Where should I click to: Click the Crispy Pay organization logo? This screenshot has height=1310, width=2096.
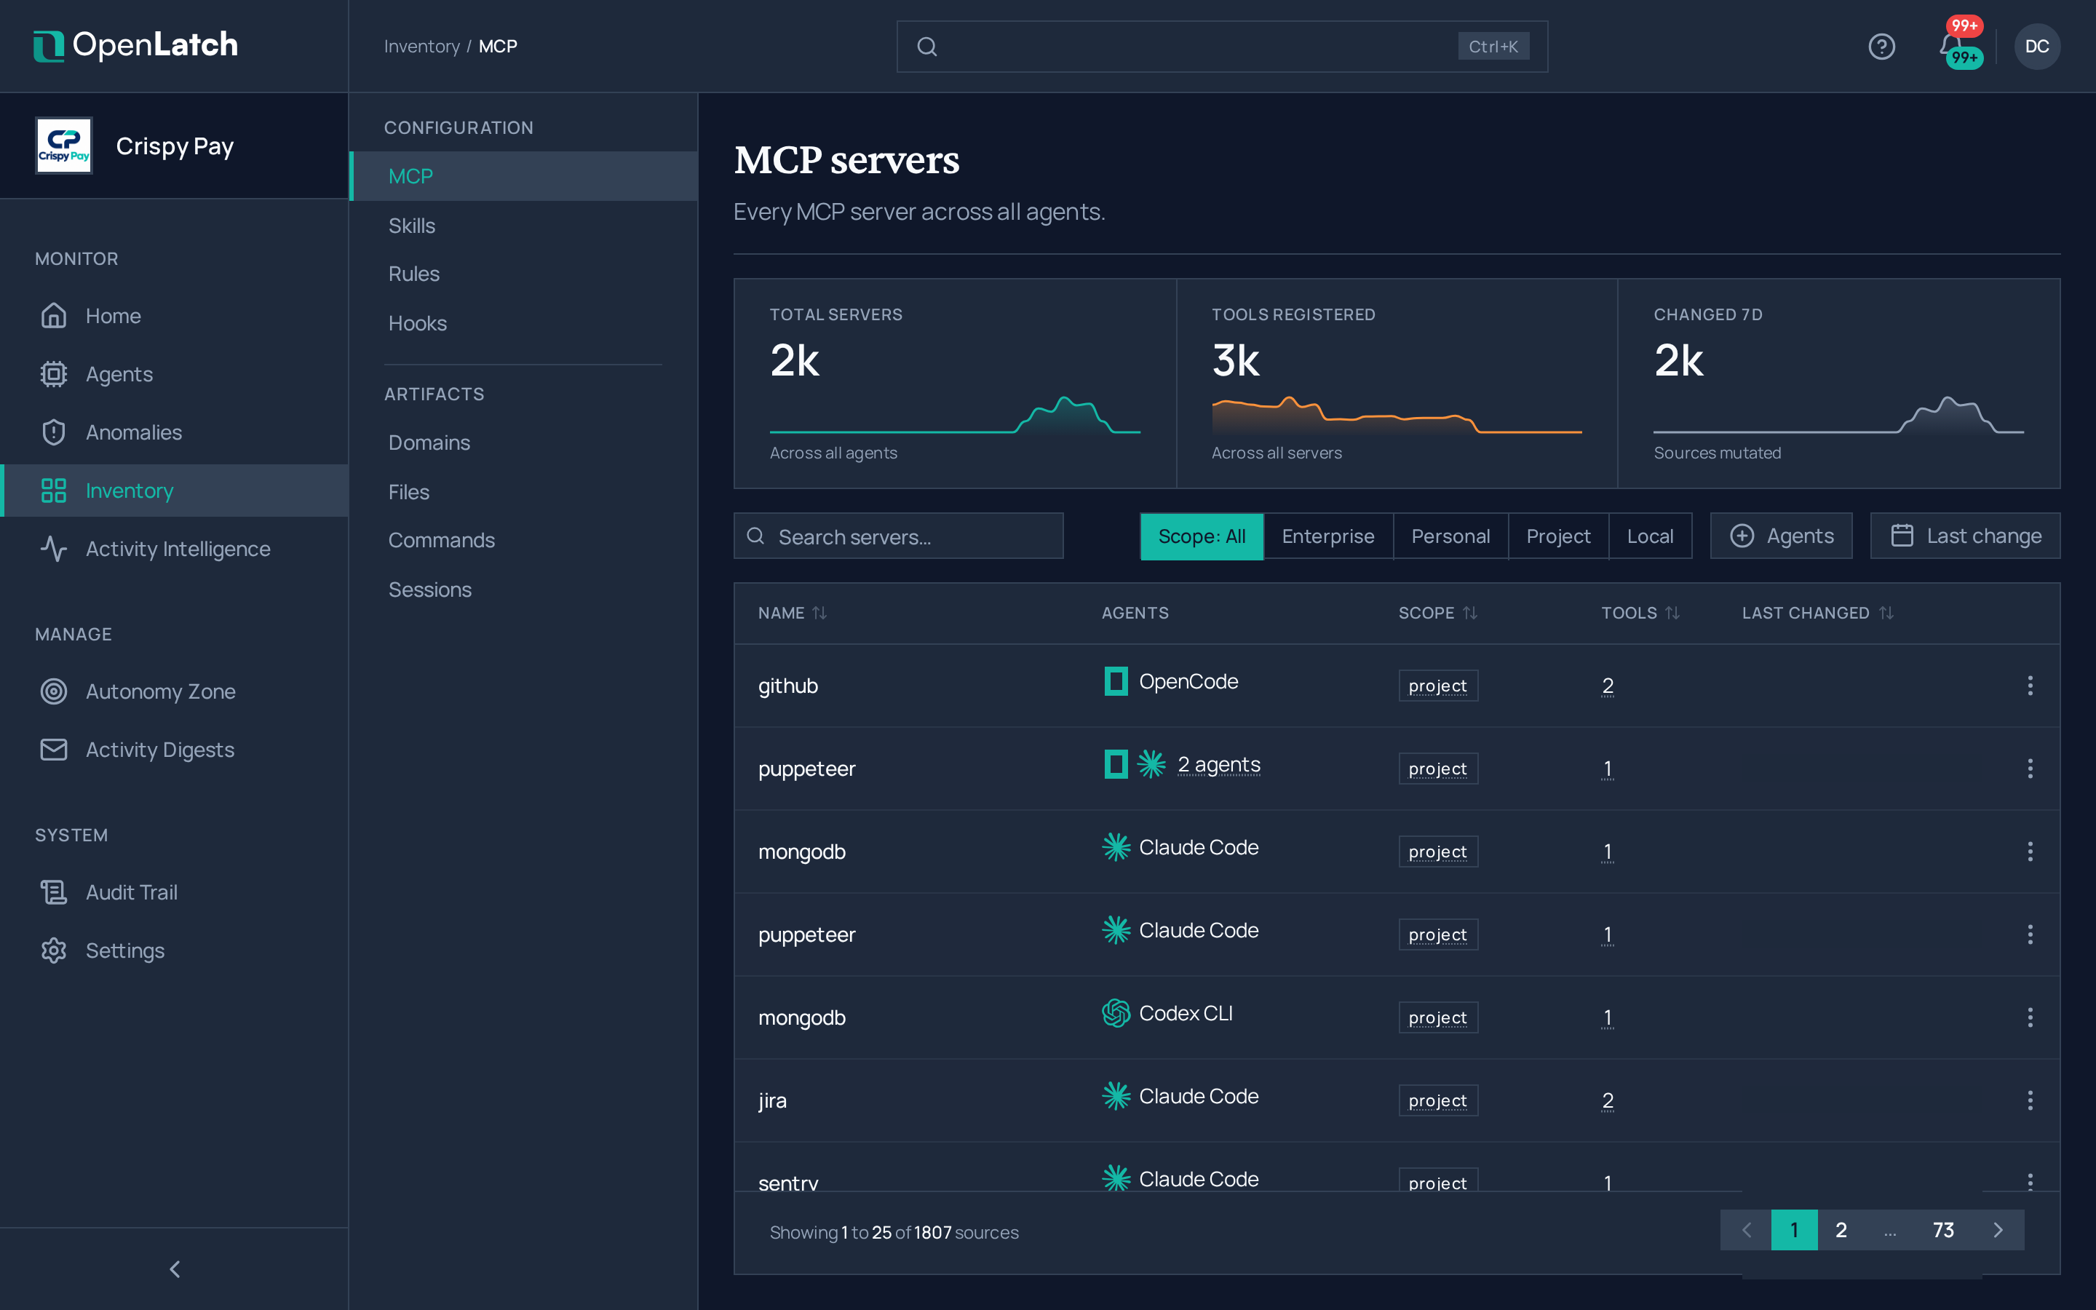tap(63, 146)
